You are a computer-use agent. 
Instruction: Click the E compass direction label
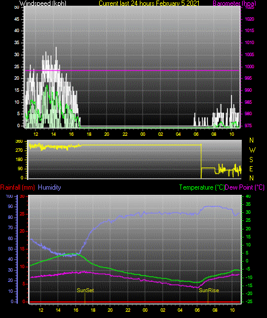click(x=251, y=169)
